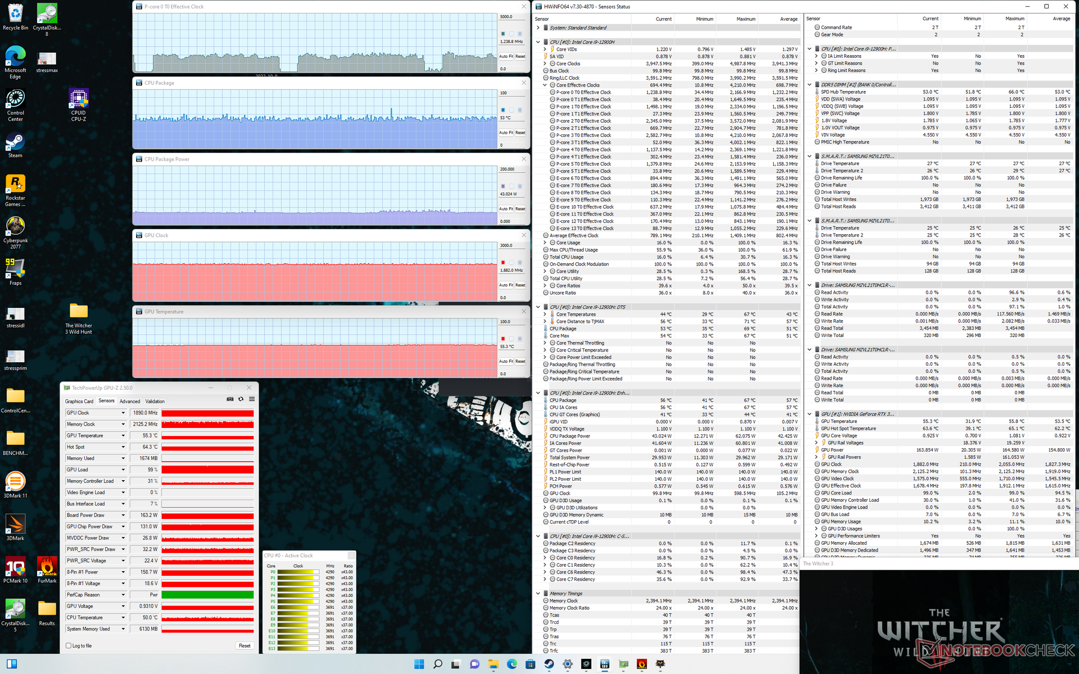This screenshot has width=1079, height=674.
Task: Switch to the Graphics Card tab
Action: coord(79,402)
